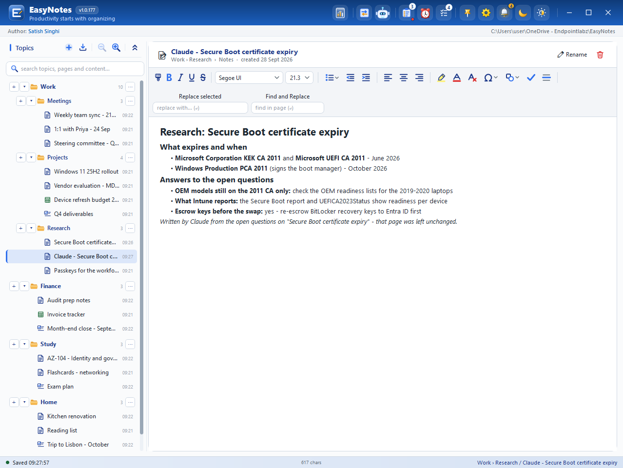
Task: Toggle the pin window icon
Action: (x=467, y=13)
